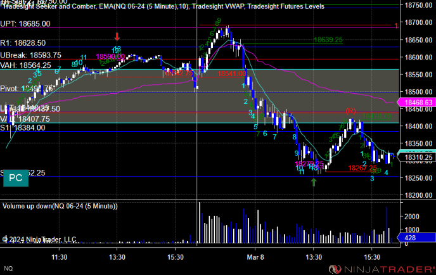Click the magenta 18279.25 price label
This screenshot has height=275, width=436.
click(309, 163)
